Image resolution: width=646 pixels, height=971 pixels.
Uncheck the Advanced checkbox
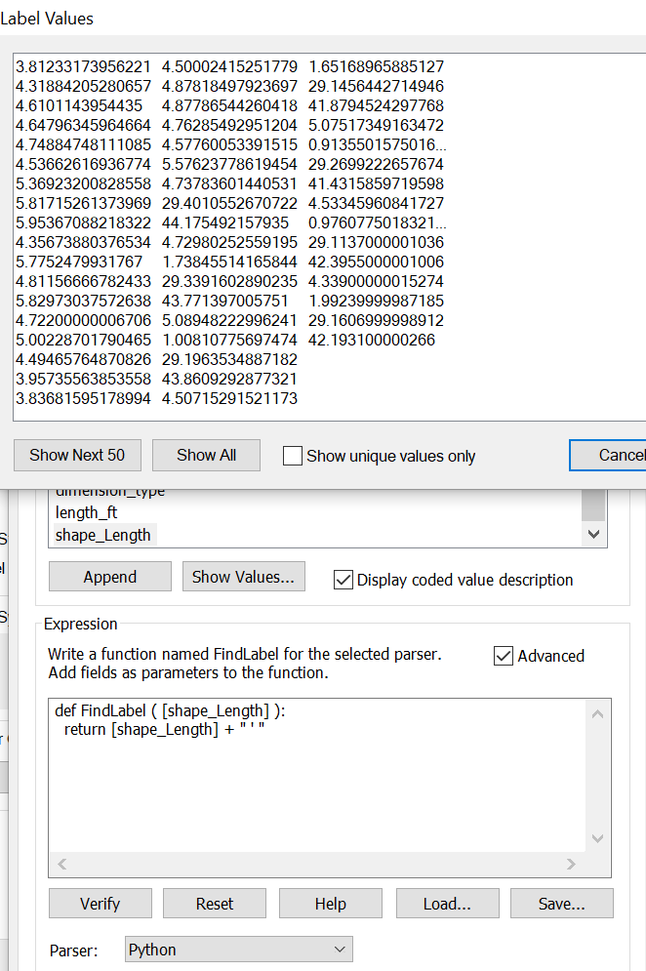click(504, 656)
